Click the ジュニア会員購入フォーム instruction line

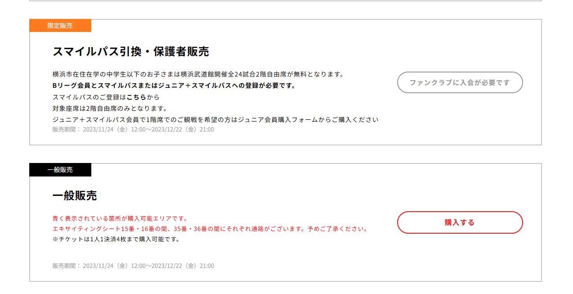click(x=215, y=119)
